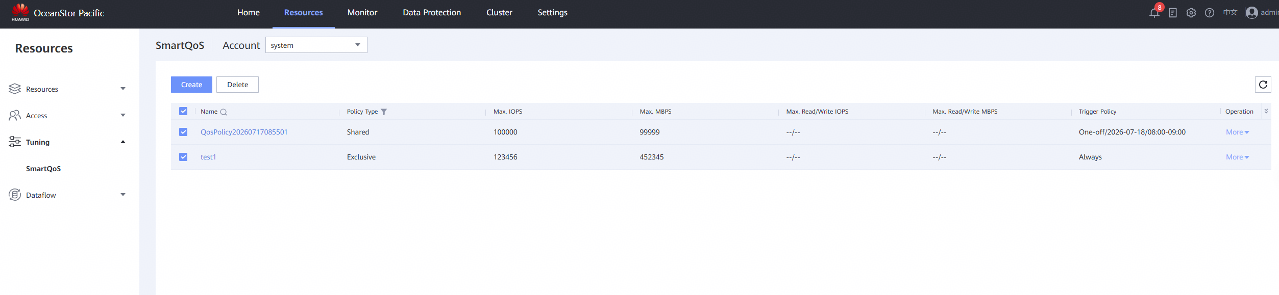1279x295 pixels.
Task: Open the Monitor tab
Action: pos(362,13)
